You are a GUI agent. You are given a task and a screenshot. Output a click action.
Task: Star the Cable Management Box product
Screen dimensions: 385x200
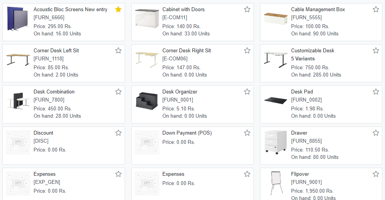tap(376, 10)
